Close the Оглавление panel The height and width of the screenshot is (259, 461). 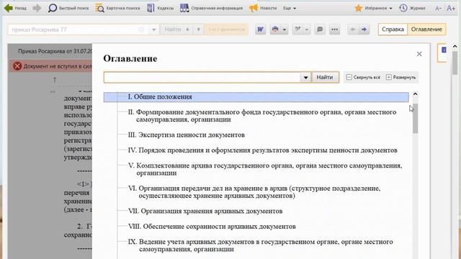tap(419, 54)
